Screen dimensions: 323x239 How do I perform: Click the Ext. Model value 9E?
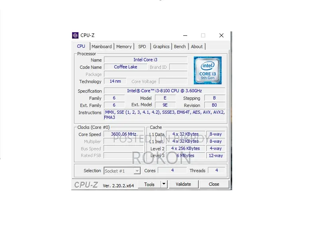165,105
